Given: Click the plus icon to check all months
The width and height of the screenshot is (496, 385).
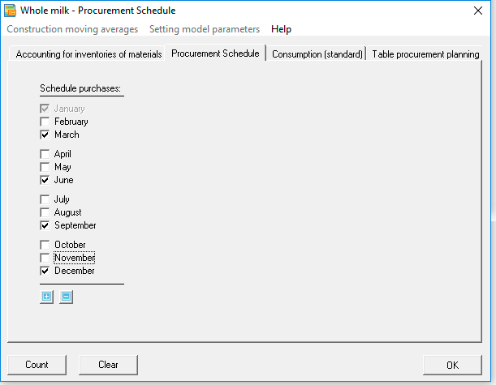Looking at the screenshot, I should pyautogui.click(x=47, y=297).
